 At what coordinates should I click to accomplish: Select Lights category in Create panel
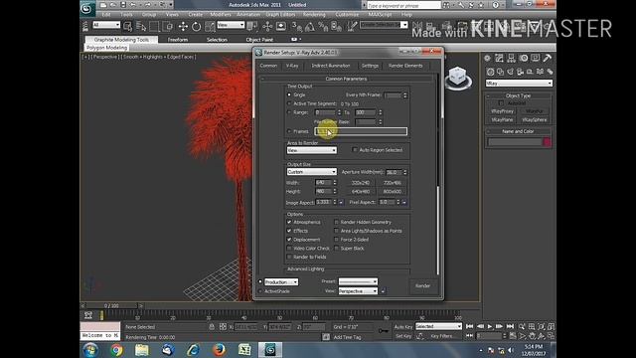(x=510, y=72)
